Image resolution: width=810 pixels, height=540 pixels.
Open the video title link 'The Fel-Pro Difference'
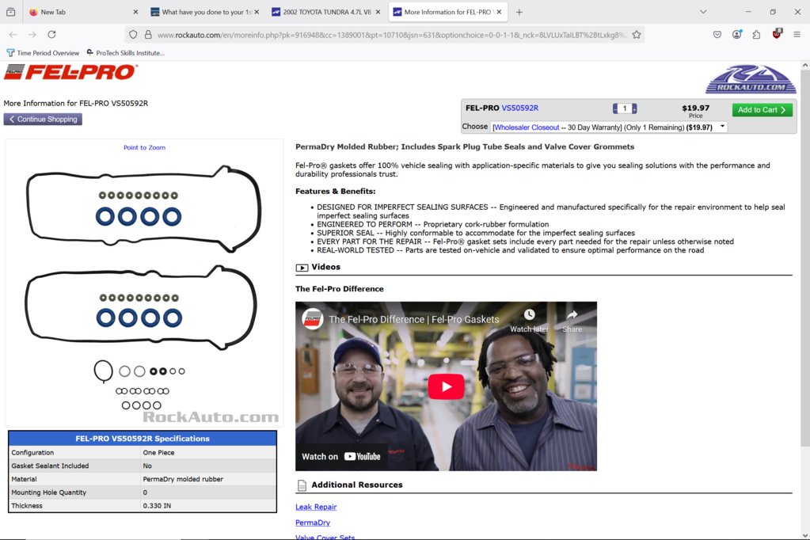tap(414, 319)
